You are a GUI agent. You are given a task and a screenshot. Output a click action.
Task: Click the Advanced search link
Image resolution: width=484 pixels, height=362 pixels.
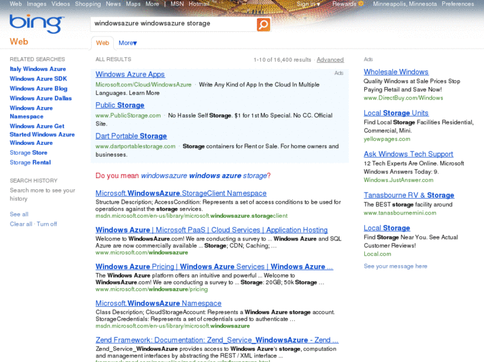coord(330,60)
